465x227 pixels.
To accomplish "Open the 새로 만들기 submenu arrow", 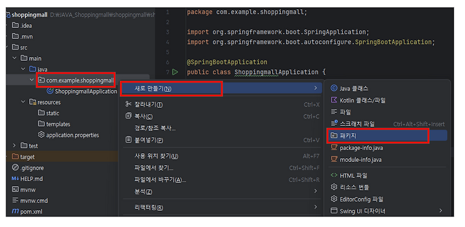I will pos(316,88).
